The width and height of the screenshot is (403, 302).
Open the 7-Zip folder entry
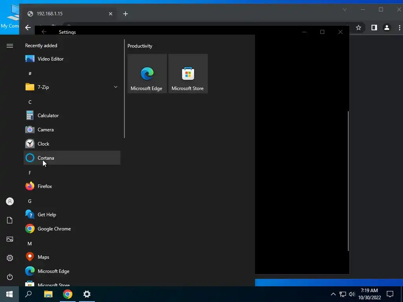coord(72,87)
